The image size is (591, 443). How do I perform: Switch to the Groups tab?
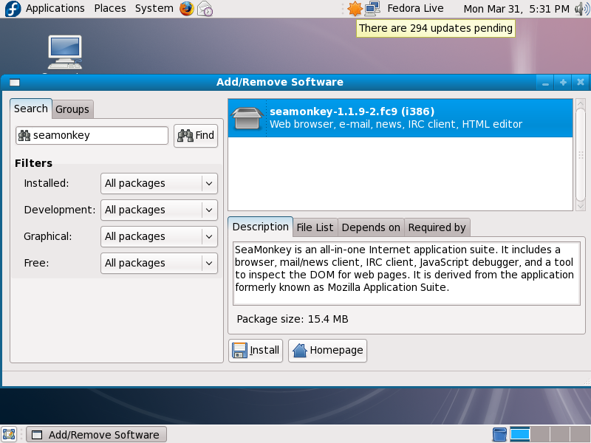coord(72,109)
